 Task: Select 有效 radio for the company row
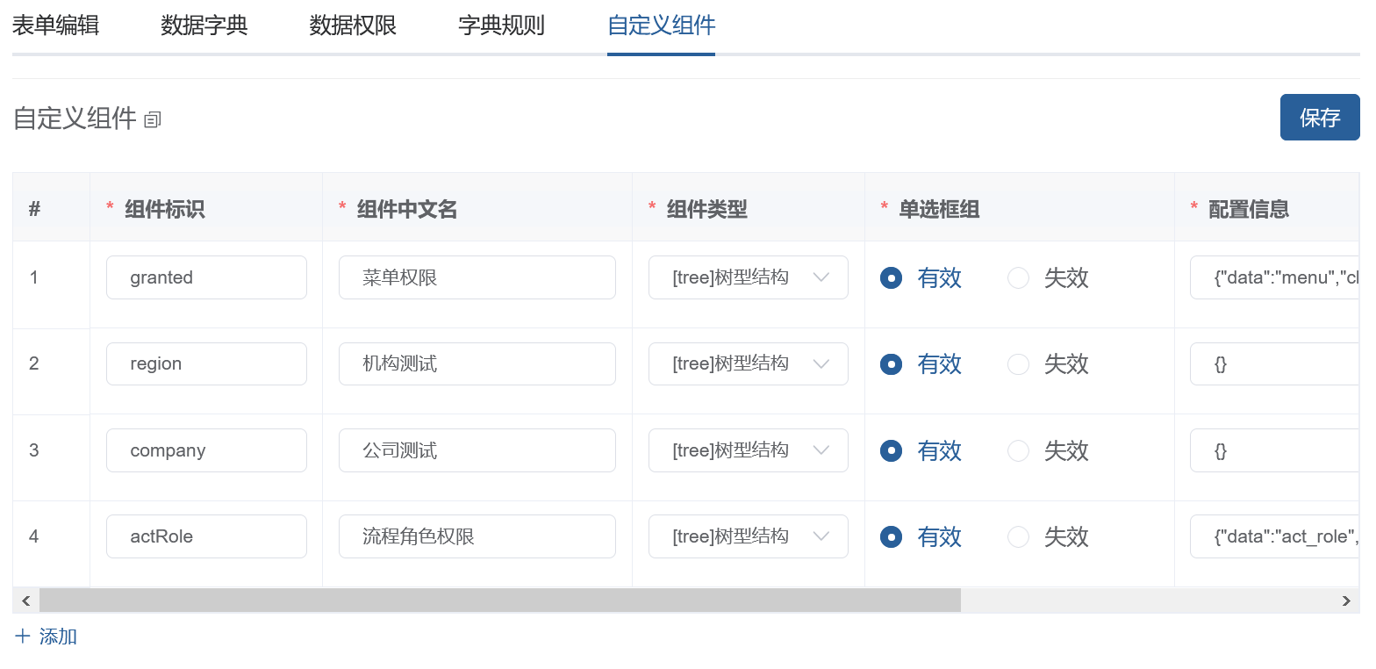tap(891, 451)
